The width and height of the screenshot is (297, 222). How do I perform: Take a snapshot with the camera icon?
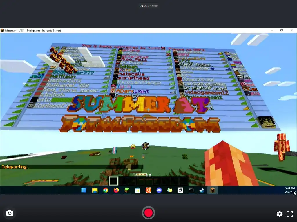pos(10,213)
